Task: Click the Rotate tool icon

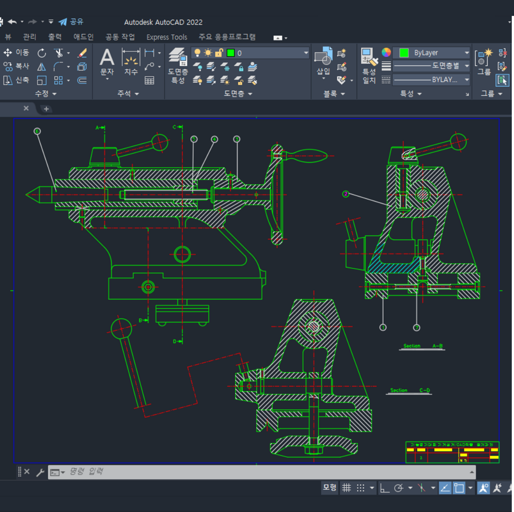Action: (42, 53)
